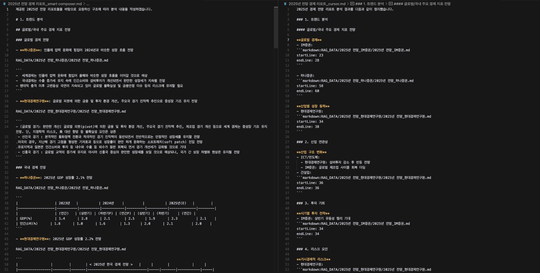Click the heading '### 2. 산업 연관성'
Image resolution: width=540 pixels, height=273 pixels.
pos(312,142)
